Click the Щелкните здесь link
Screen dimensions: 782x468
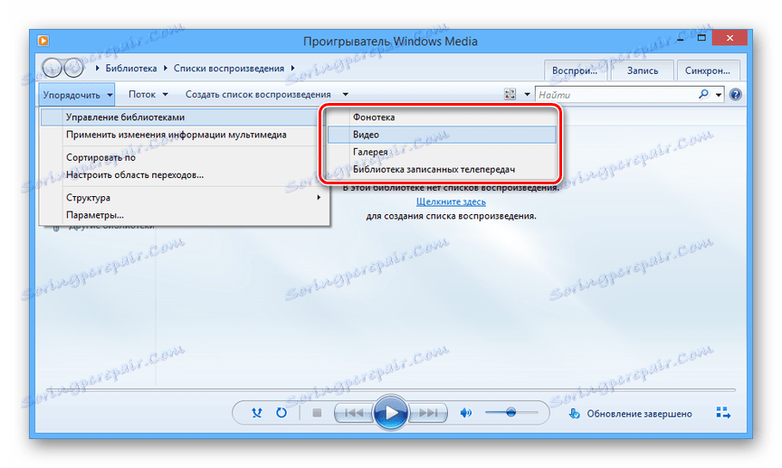click(451, 201)
